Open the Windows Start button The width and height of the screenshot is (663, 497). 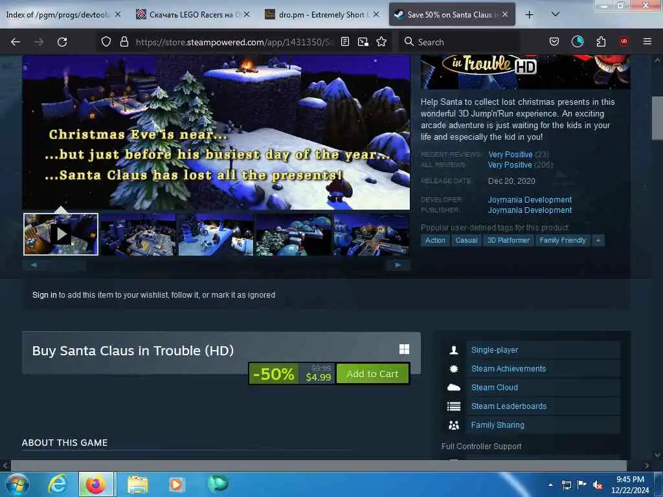(17, 484)
